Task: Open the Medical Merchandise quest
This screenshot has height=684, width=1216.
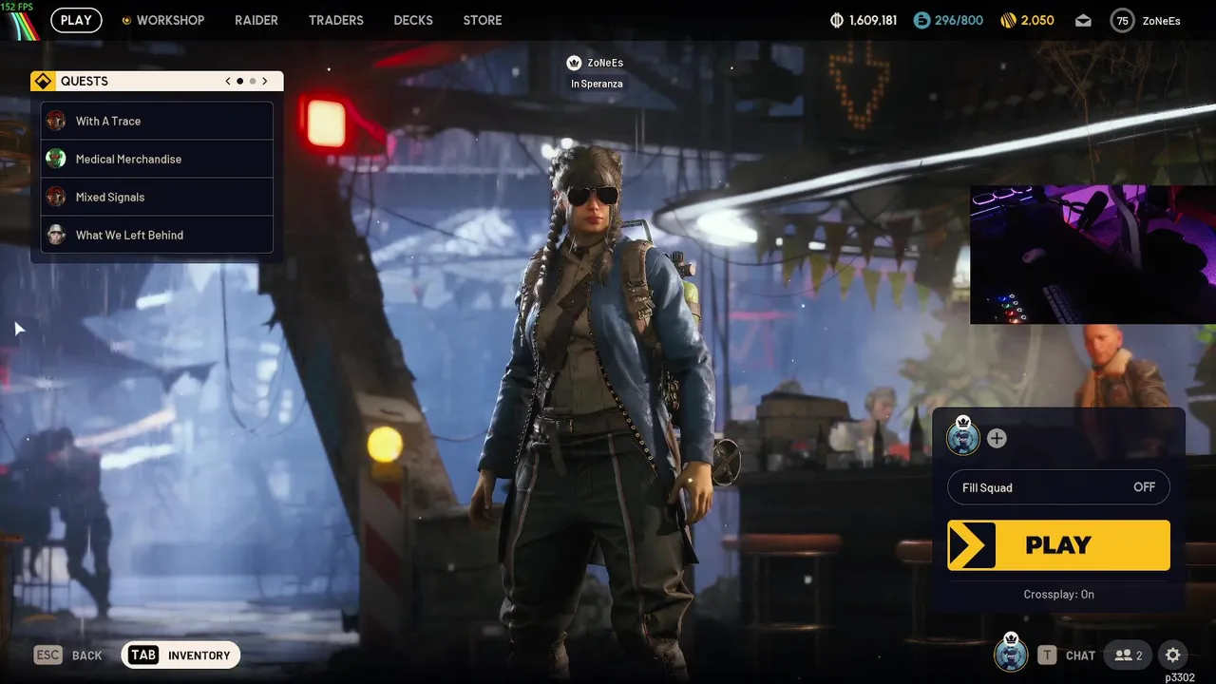Action: pyautogui.click(x=158, y=159)
